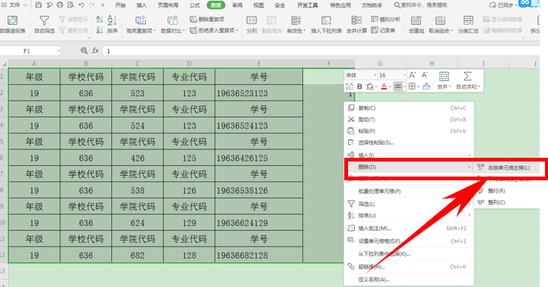Choose 批量处理单元格(P) in the context menu
The height and width of the screenshot is (287, 548).
click(409, 192)
